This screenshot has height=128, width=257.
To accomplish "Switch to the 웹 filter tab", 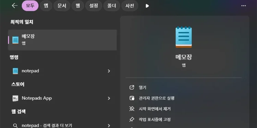I will 78,6.
